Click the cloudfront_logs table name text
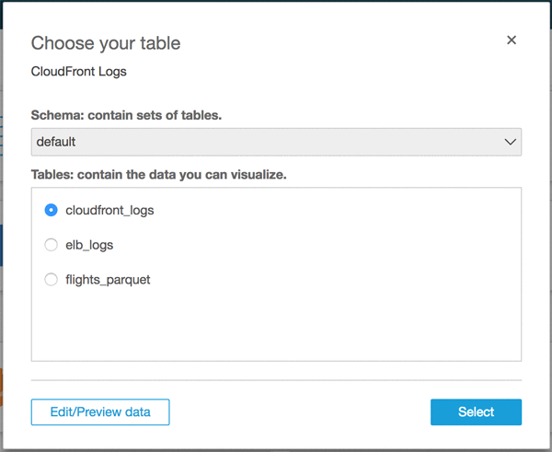 pos(109,210)
